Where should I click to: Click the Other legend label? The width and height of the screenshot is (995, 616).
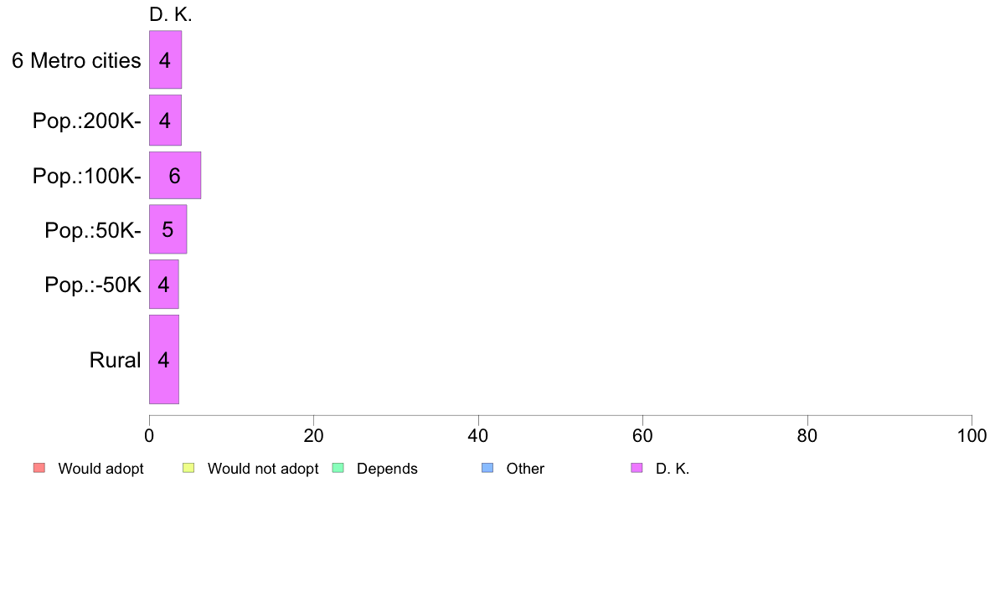point(525,469)
